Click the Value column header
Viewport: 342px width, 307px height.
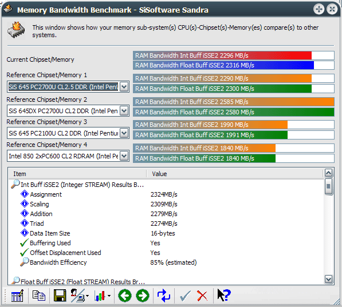(235, 174)
